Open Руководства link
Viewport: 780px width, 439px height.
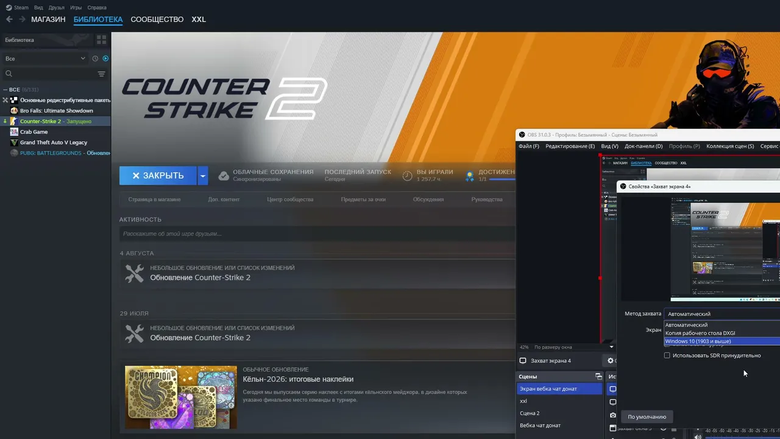click(487, 199)
